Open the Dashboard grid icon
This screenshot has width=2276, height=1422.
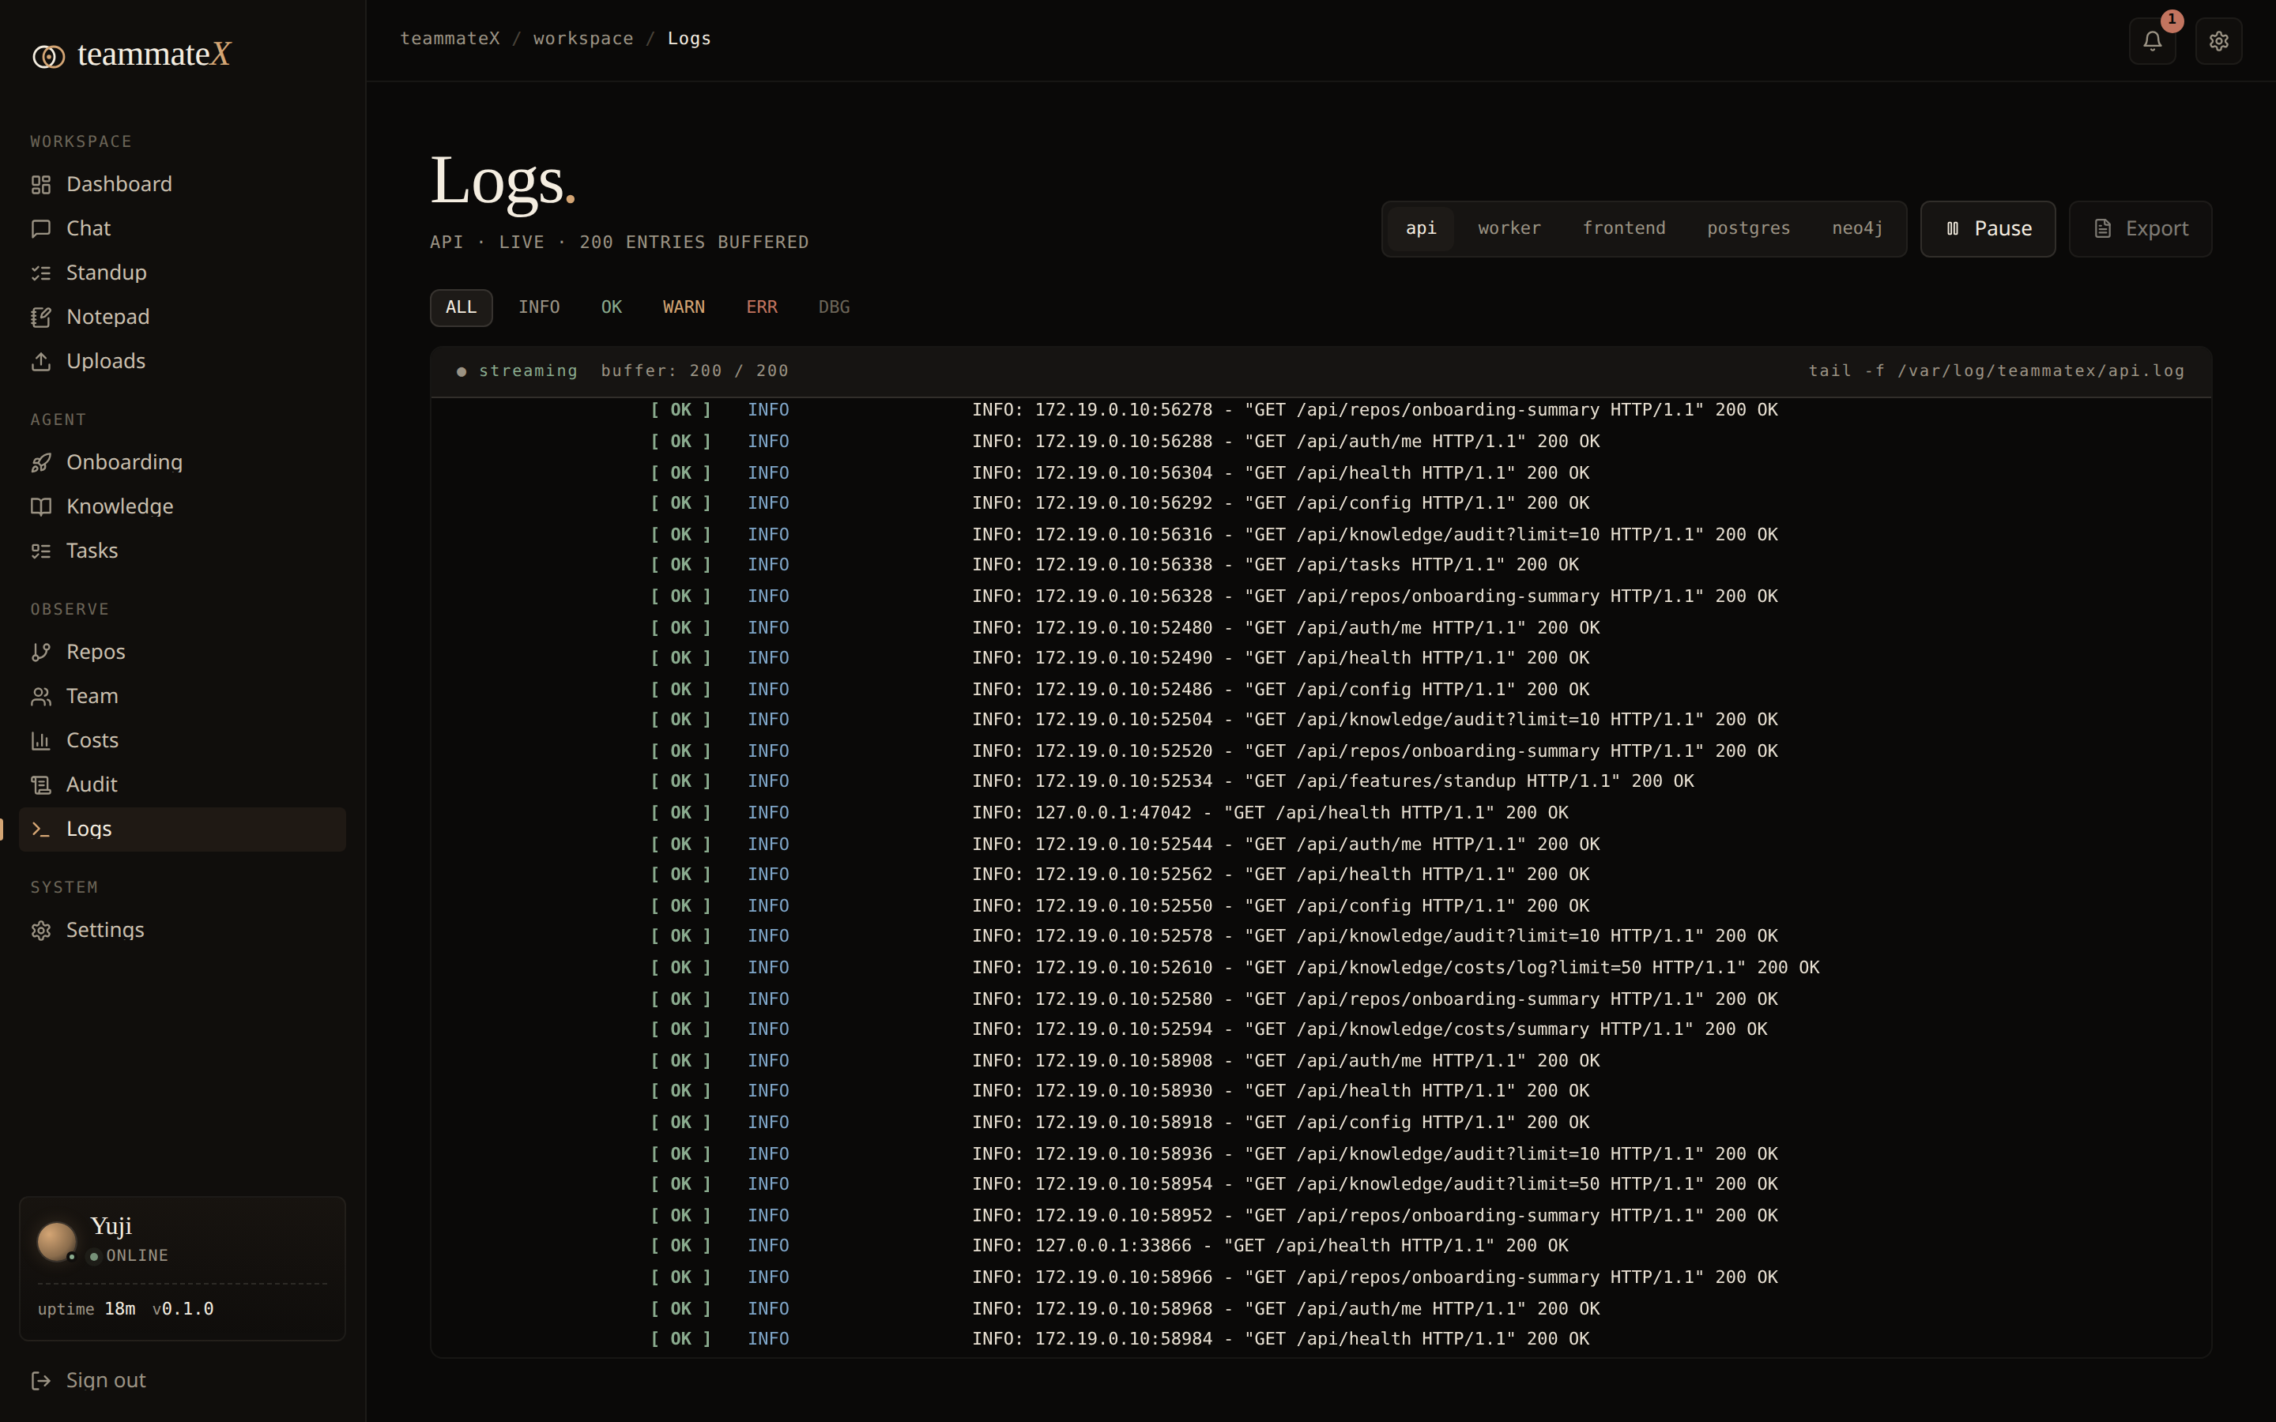coord(40,184)
